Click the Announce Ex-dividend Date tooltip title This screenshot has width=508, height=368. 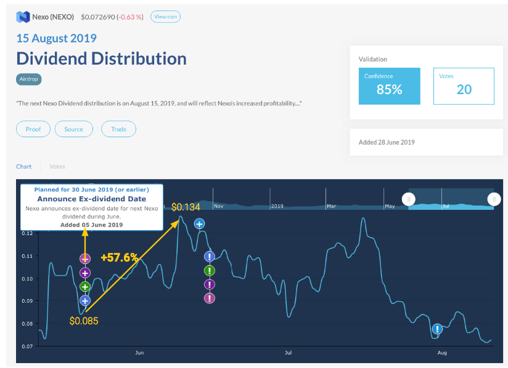(x=92, y=199)
